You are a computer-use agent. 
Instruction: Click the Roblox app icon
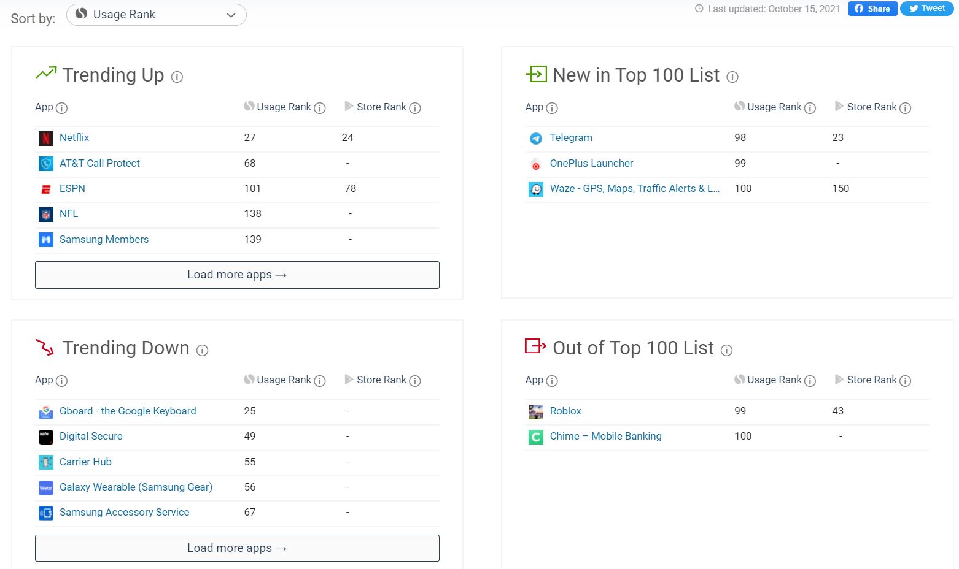[x=536, y=412]
